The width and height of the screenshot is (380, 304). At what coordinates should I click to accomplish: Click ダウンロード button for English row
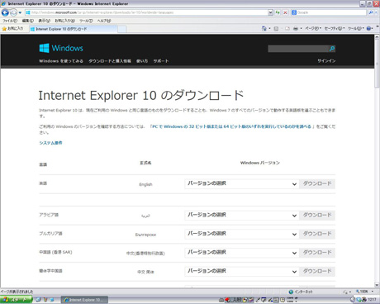[x=317, y=183]
